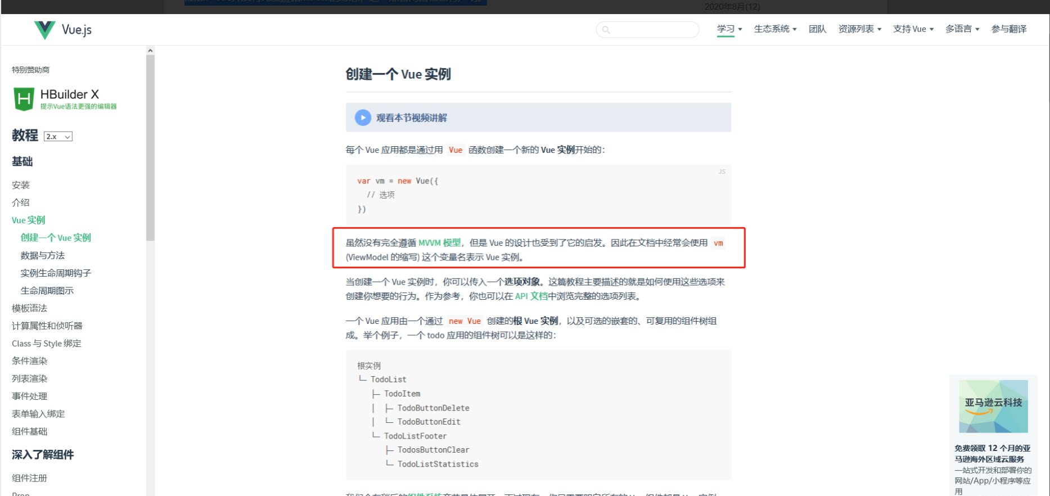Viewport: 1050px width, 496px height.
Task: Click 观看本节视频讲解 link text
Action: (412, 118)
